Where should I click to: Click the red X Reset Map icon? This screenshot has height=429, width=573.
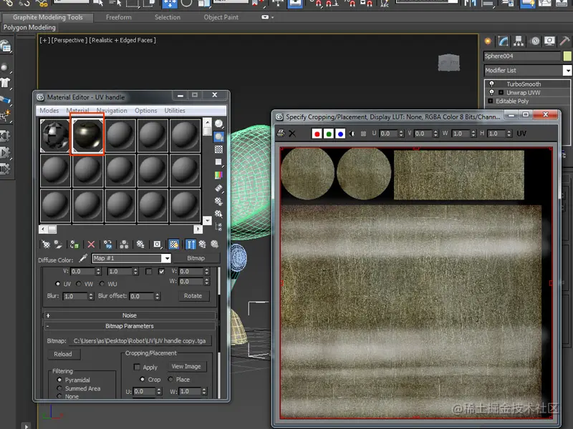coord(91,244)
